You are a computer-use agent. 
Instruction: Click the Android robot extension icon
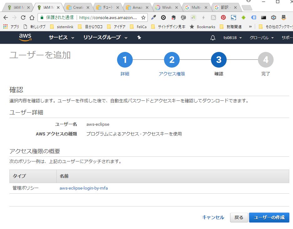click(x=243, y=18)
